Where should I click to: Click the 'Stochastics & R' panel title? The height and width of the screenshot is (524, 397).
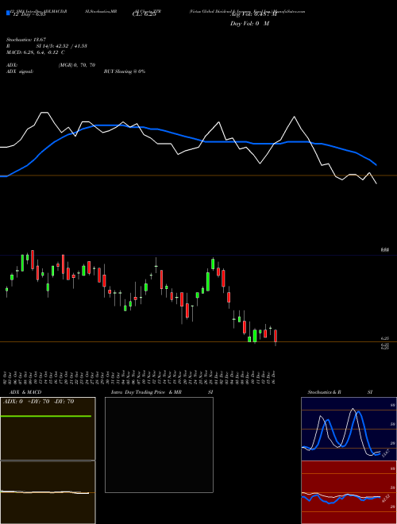[324, 392]
